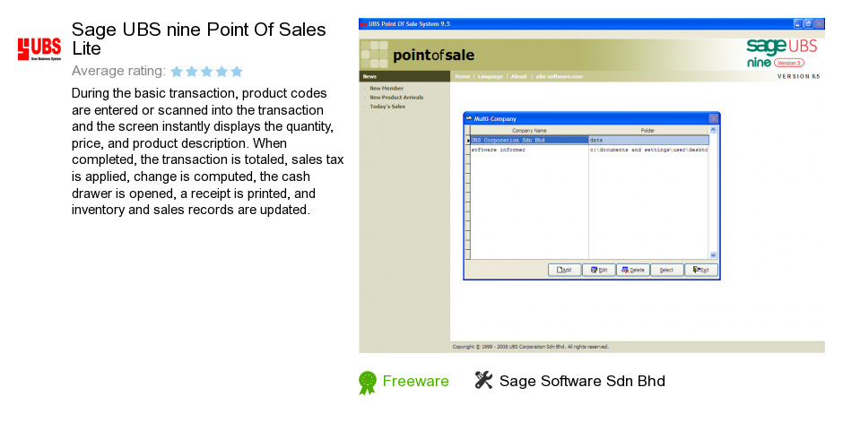Click the second rating star
This screenshot has width=843, height=422.
(x=192, y=72)
